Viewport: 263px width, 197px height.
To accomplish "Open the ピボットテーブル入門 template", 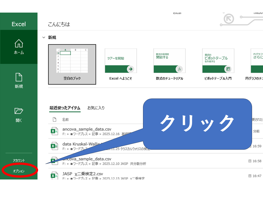I will 218,64.
